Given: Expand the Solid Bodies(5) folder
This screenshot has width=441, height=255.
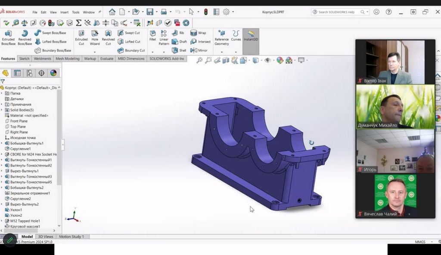Looking at the screenshot, I should click(x=2, y=110).
